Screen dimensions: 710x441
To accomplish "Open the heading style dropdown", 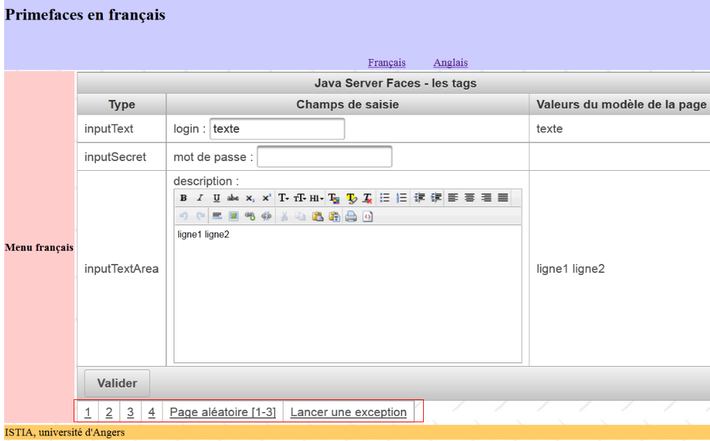I will [x=317, y=198].
